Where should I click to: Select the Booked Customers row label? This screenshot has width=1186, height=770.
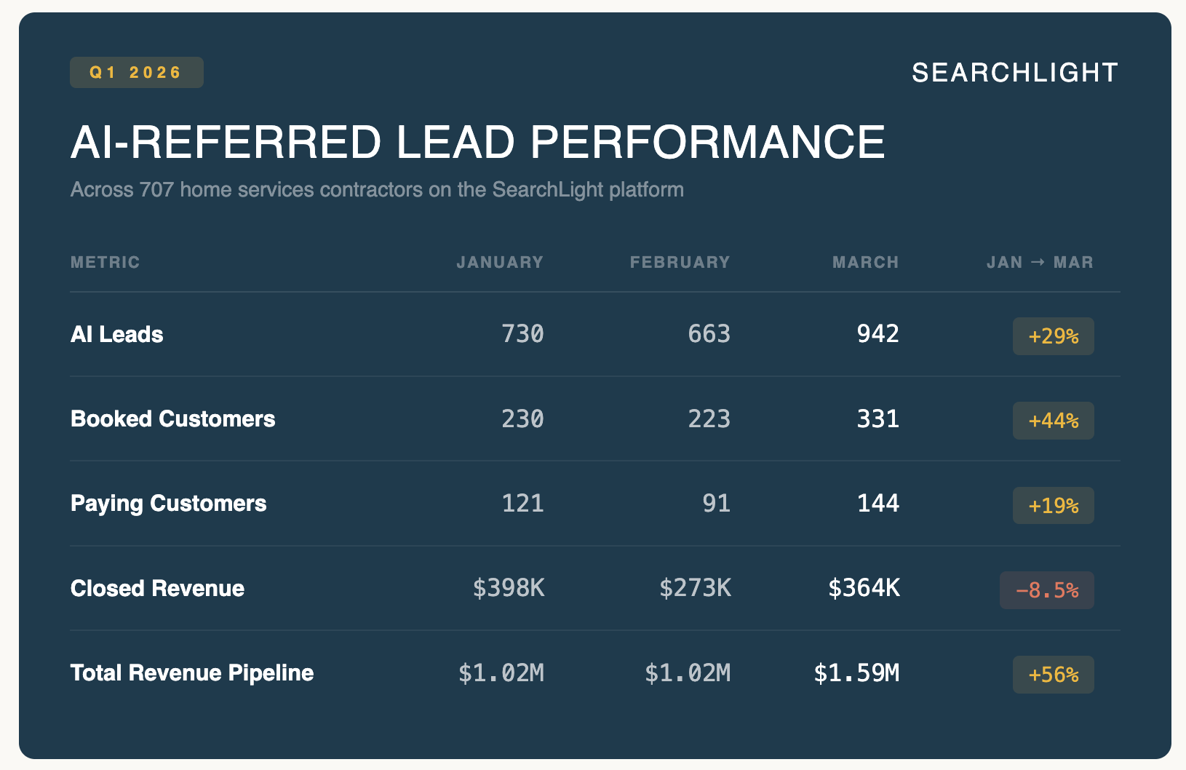coord(173,418)
